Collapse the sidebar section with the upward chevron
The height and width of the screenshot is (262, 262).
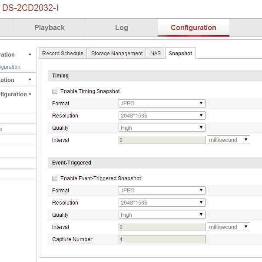30,80
